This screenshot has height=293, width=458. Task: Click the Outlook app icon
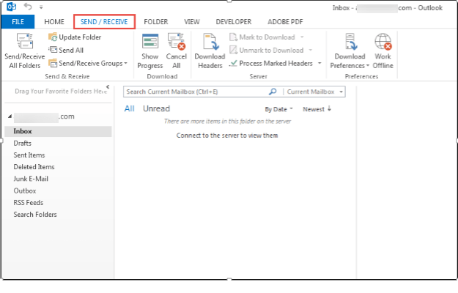click(12, 7)
